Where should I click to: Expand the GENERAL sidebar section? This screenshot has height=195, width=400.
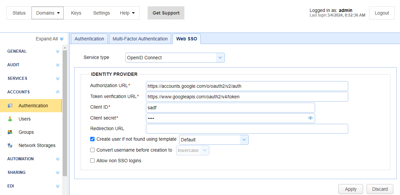pyautogui.click(x=58, y=51)
